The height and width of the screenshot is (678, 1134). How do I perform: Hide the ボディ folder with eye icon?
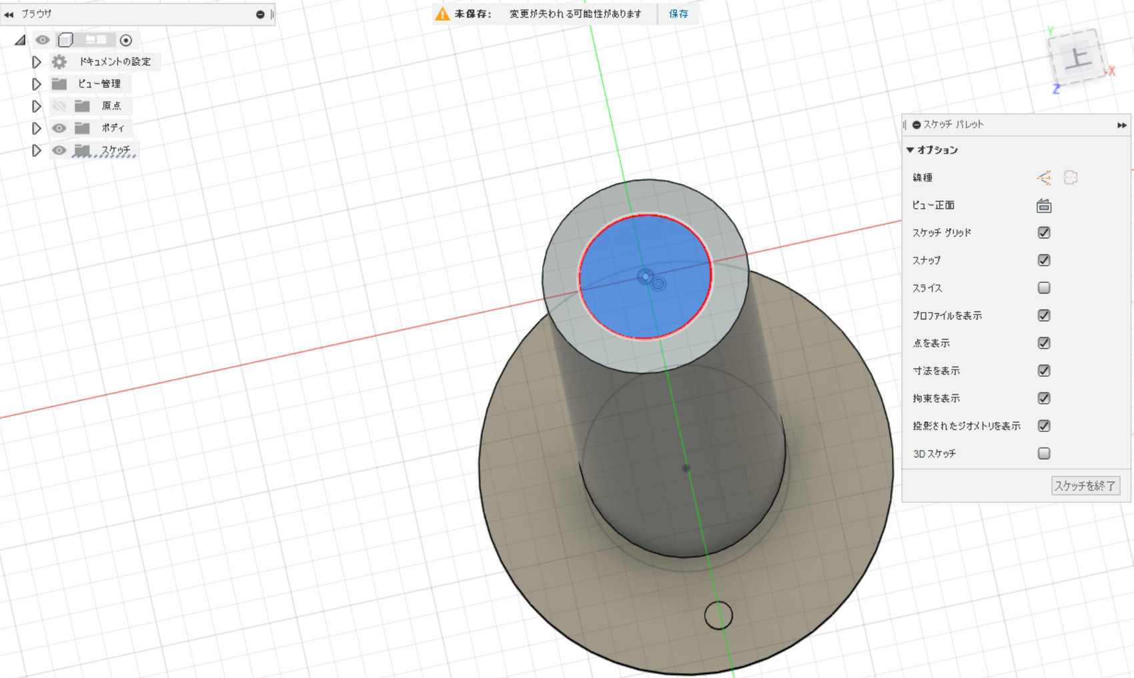(x=59, y=128)
